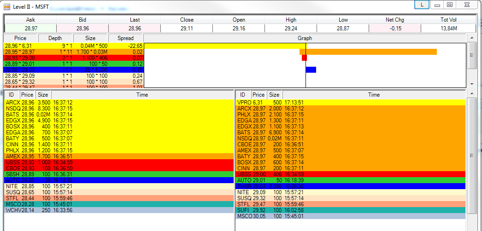
Task: Maximize the Level II window
Action: pyautogui.click(x=450, y=5)
